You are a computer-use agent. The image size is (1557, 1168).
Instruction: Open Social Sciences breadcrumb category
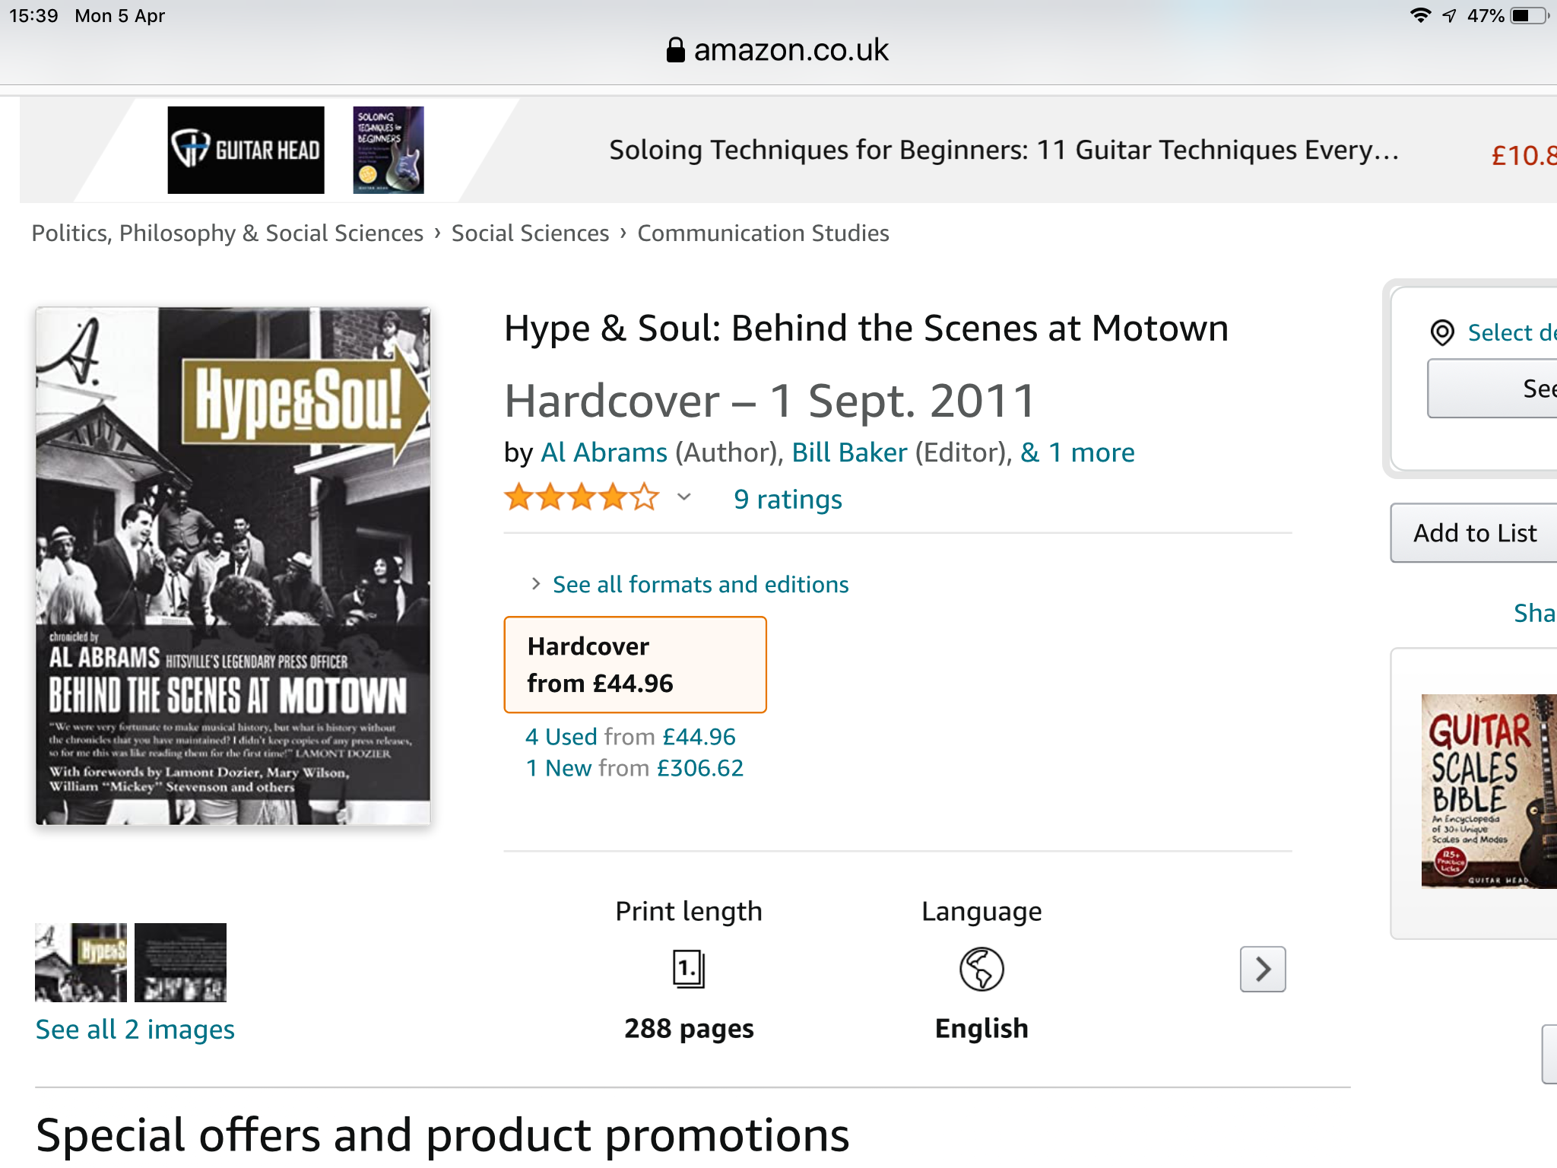pos(530,233)
